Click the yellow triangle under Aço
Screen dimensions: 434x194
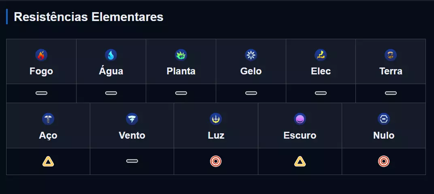48,162
